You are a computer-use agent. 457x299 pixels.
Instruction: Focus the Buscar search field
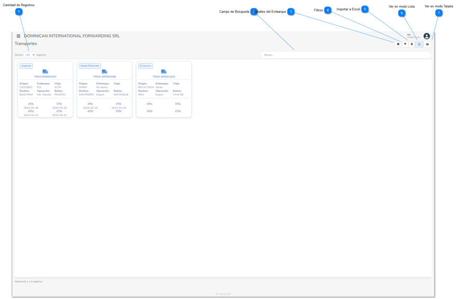point(345,55)
